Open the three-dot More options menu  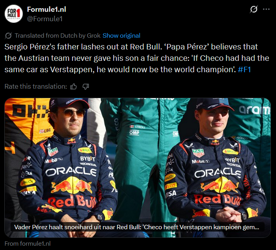pyautogui.click(x=266, y=9)
